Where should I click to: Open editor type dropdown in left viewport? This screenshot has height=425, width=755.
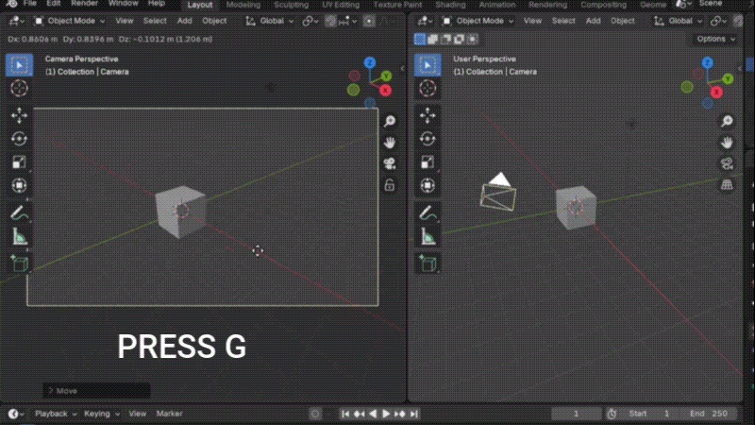click(16, 21)
